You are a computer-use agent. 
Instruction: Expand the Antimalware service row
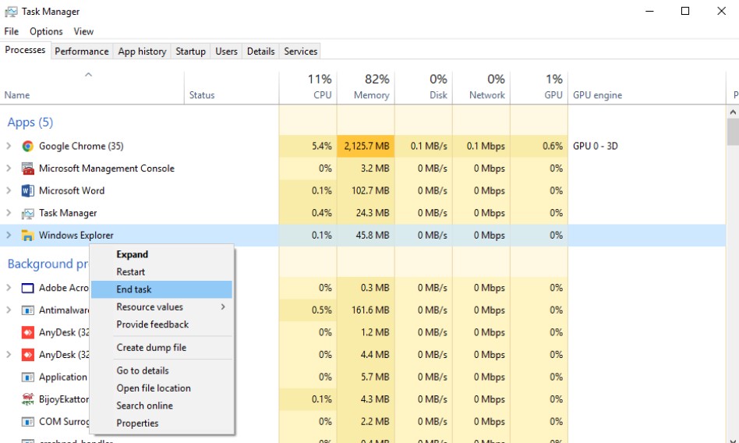pos(9,310)
